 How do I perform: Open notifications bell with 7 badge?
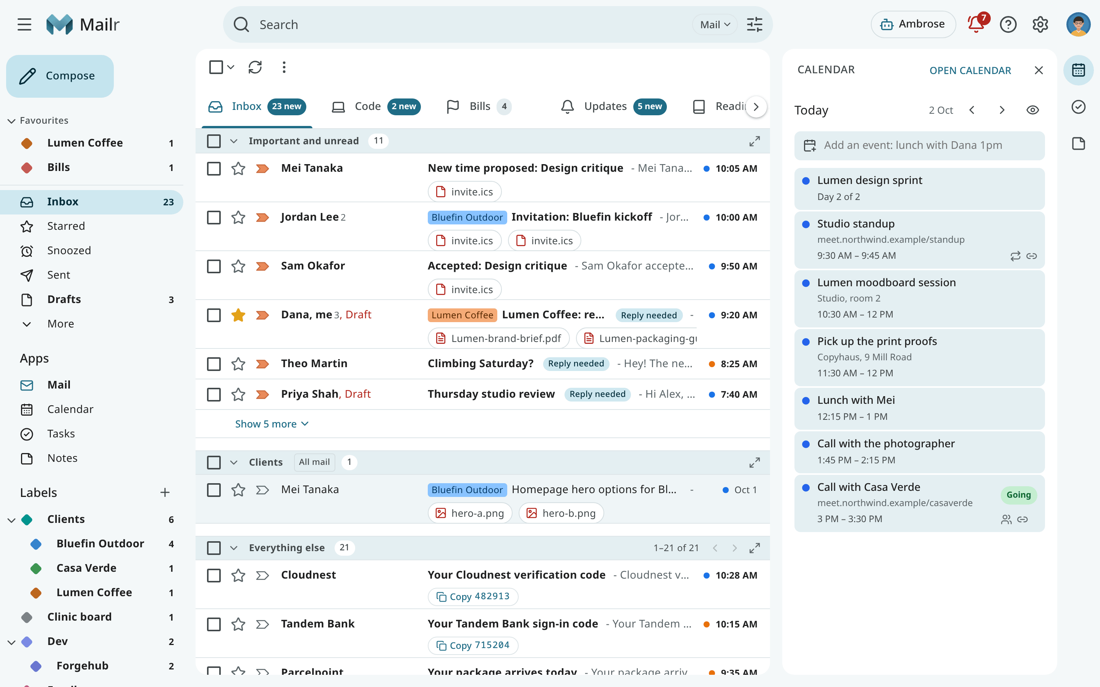click(x=976, y=24)
